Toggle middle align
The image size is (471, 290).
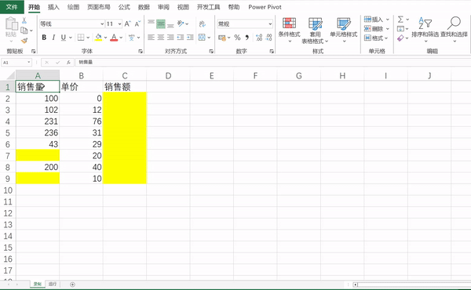[x=161, y=24]
